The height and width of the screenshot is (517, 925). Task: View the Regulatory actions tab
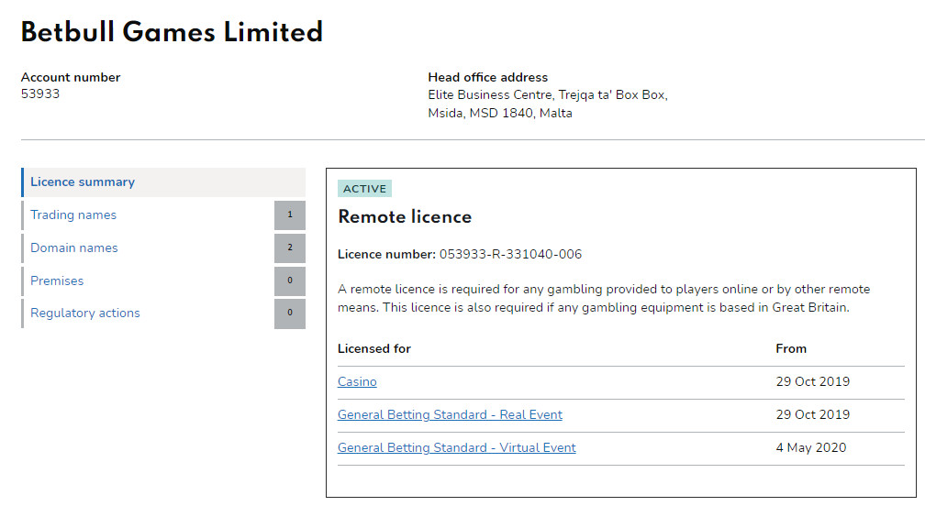click(x=85, y=313)
